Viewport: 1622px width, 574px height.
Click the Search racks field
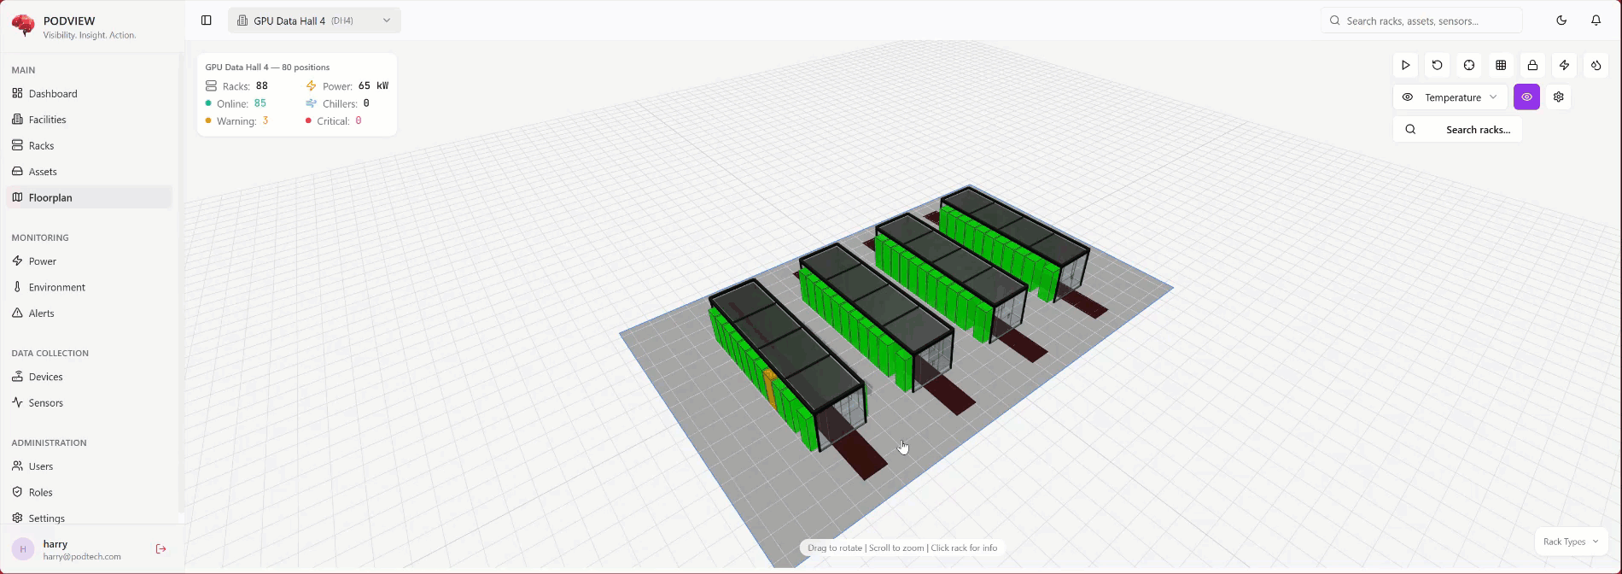point(1457,130)
